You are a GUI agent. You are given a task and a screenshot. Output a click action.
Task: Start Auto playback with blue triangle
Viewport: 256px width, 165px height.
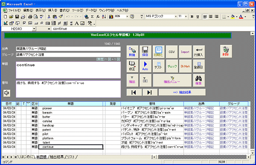tap(145, 66)
